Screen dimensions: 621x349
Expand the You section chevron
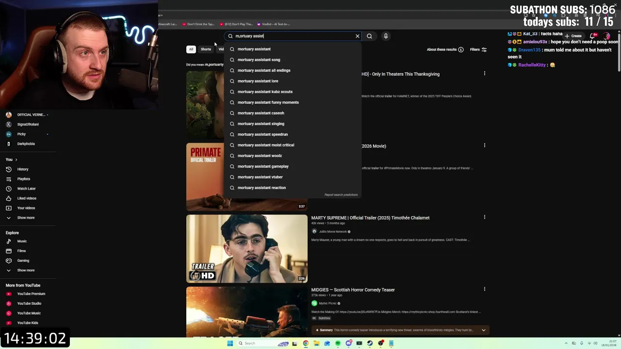tap(16, 159)
